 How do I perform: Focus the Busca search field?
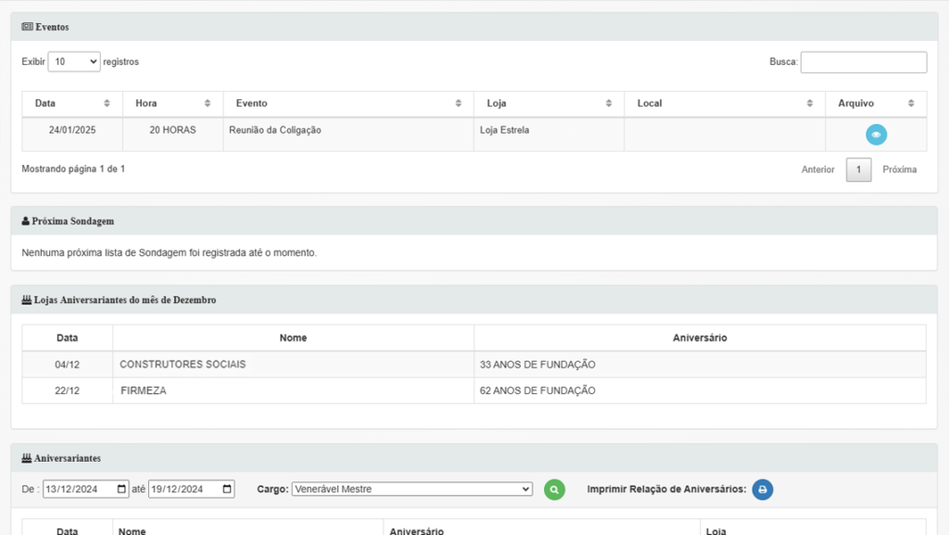863,62
